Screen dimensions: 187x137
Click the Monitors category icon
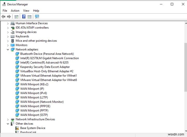tap(12, 45)
